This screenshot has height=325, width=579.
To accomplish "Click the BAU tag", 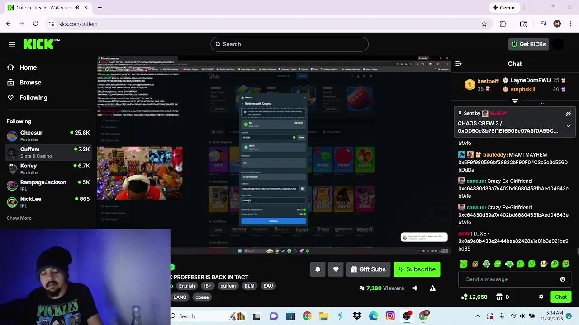I will point(268,286).
